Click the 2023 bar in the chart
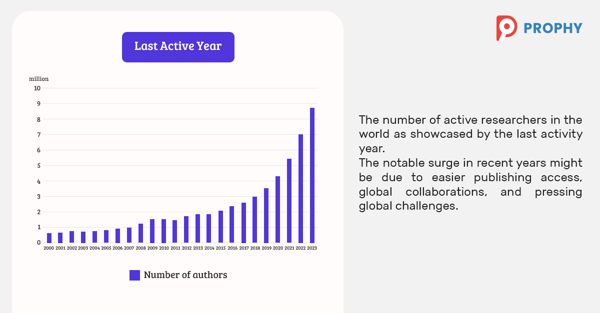600x313 pixels. click(x=312, y=175)
